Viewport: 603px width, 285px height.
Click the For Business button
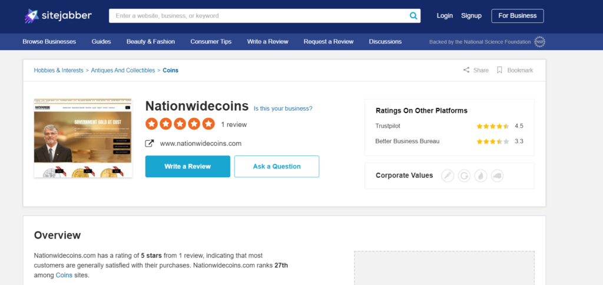point(518,16)
